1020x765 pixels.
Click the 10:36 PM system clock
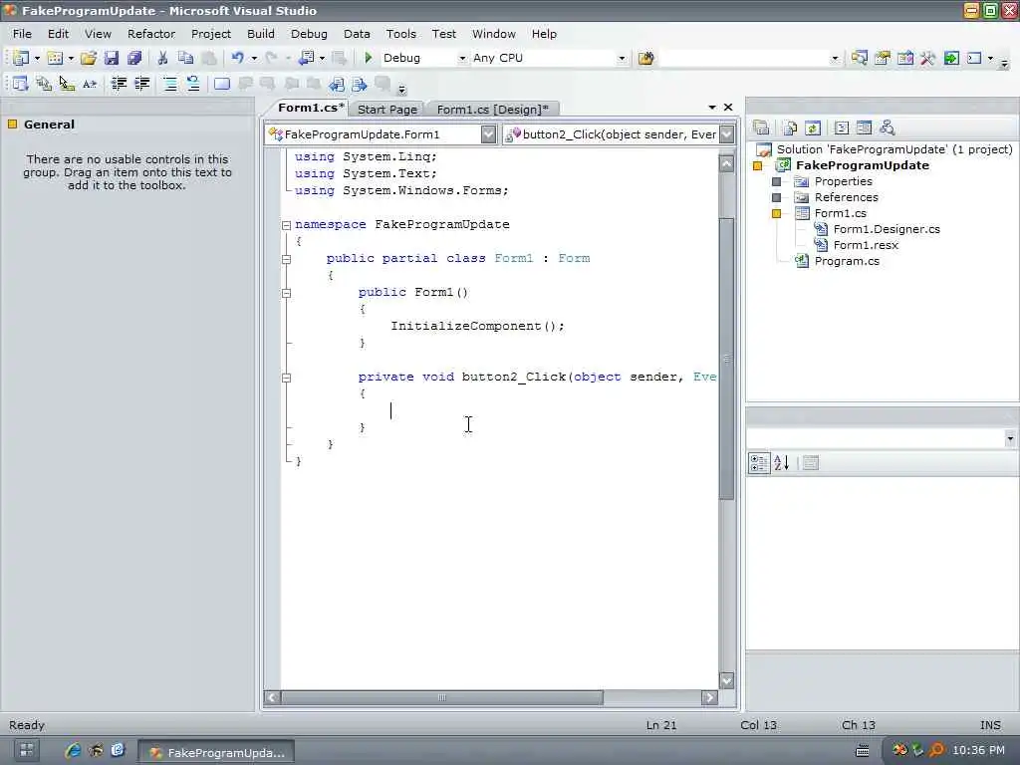click(978, 751)
